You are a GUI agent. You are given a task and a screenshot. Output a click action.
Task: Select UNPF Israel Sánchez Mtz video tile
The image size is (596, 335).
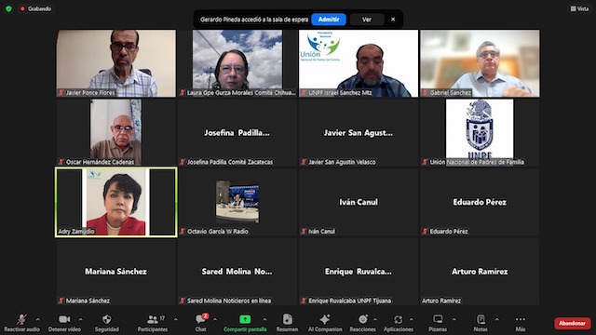point(359,63)
